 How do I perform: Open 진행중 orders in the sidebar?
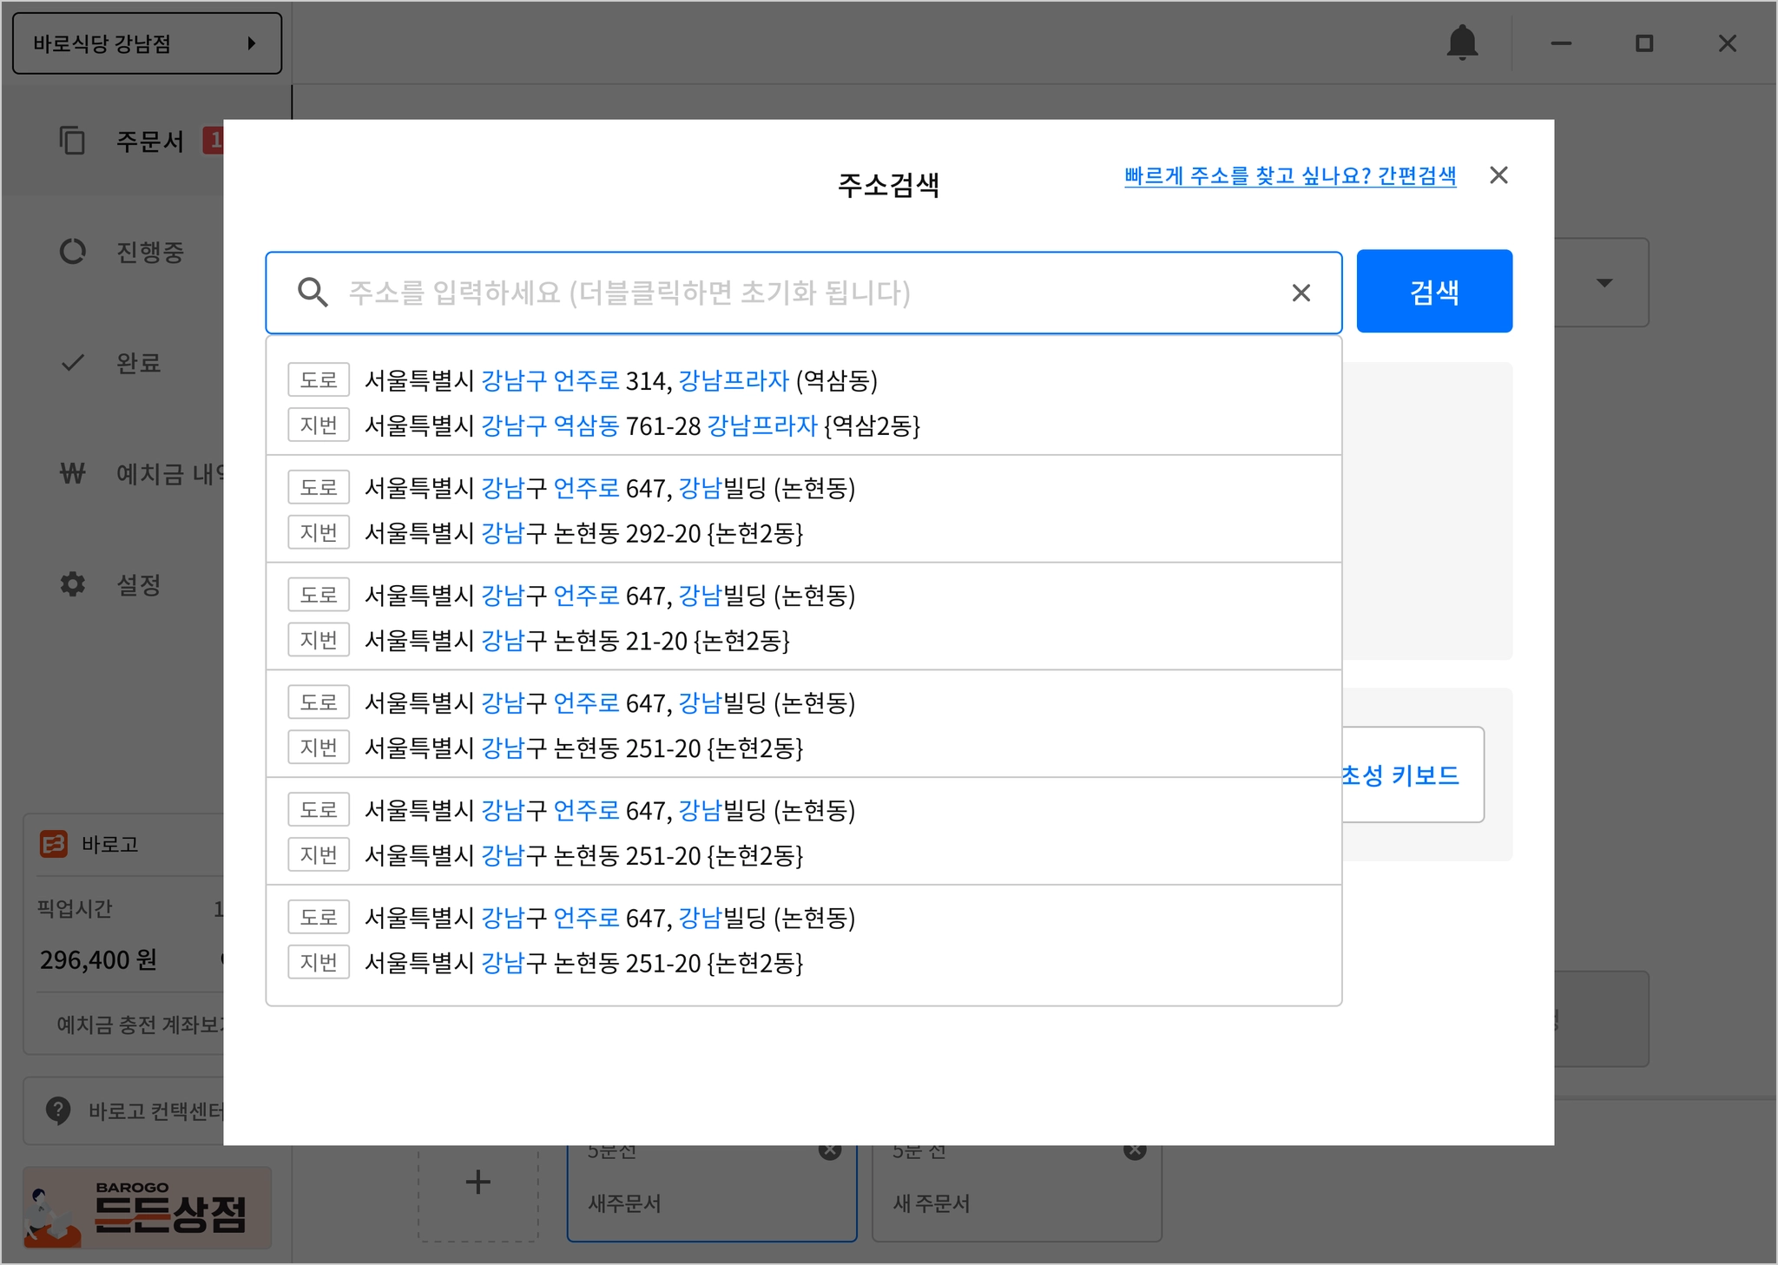[x=149, y=252]
